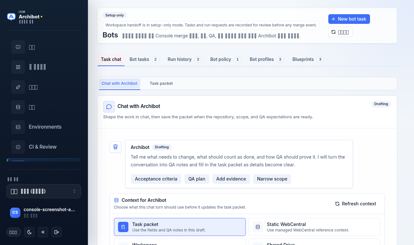Screen dimensions: 414x245
Task: Click the Add evidence suggestion chip
Action: pyautogui.click(x=231, y=179)
